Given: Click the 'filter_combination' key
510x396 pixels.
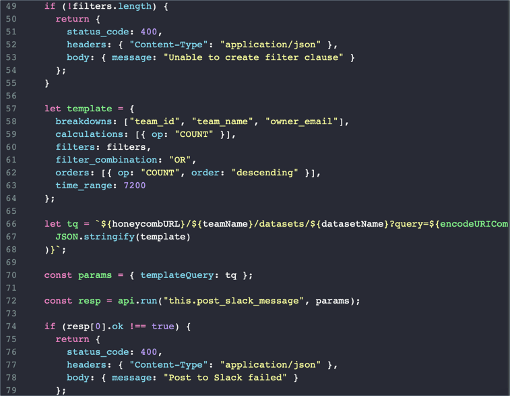Looking at the screenshot, I should 106,160.
